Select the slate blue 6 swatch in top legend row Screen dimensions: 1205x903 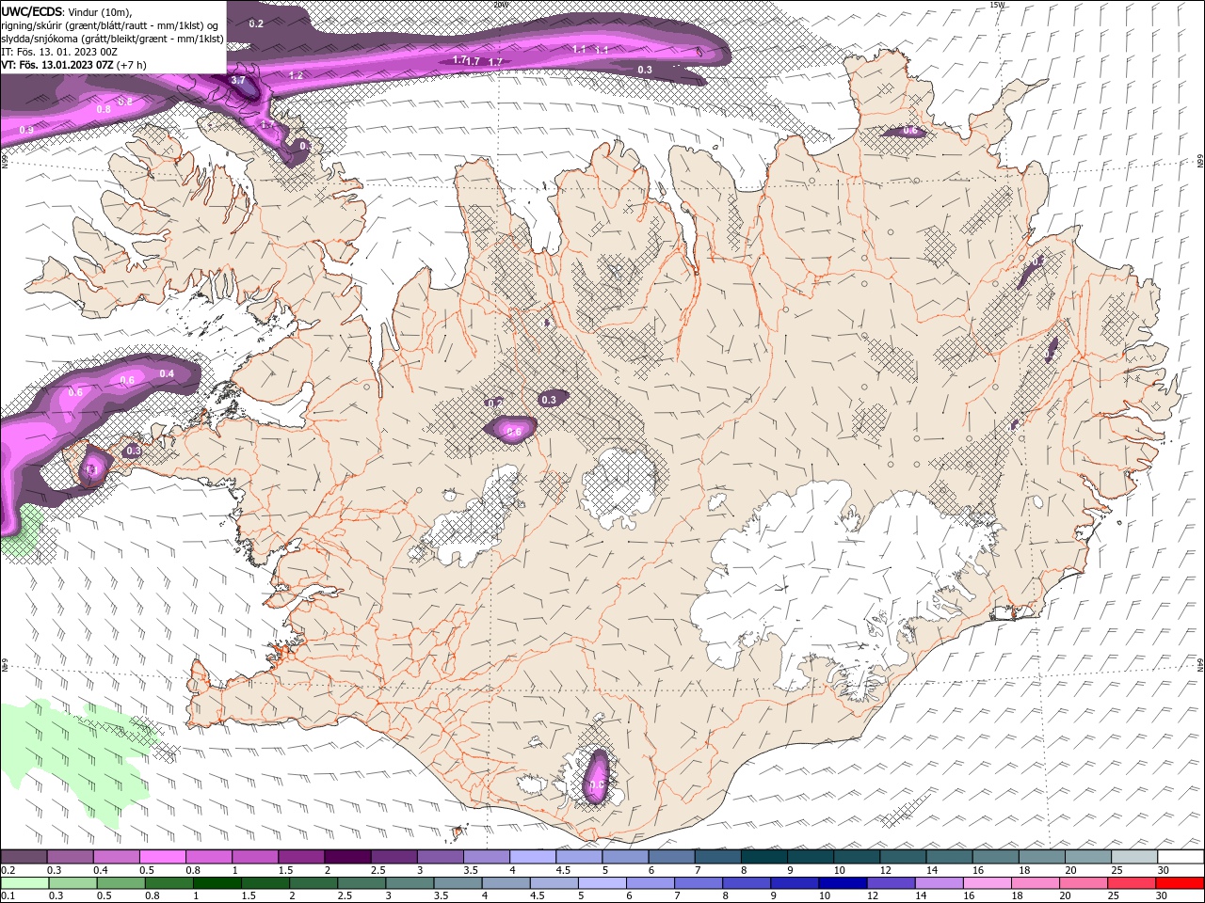(671, 857)
